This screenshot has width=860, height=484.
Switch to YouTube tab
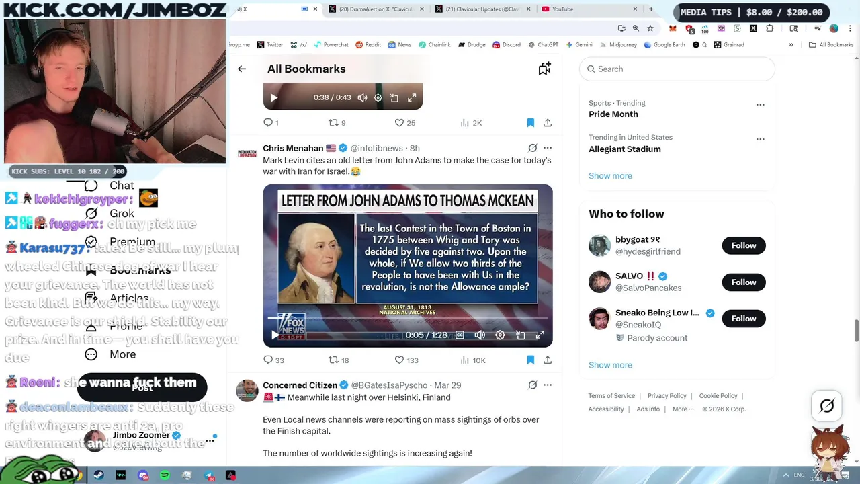coord(589,9)
